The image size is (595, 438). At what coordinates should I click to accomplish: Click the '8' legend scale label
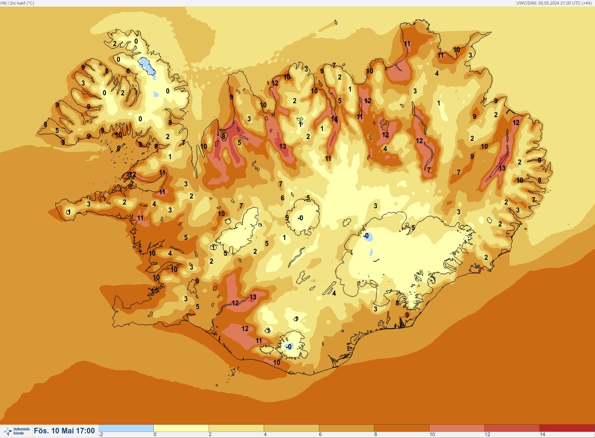pos(376,435)
